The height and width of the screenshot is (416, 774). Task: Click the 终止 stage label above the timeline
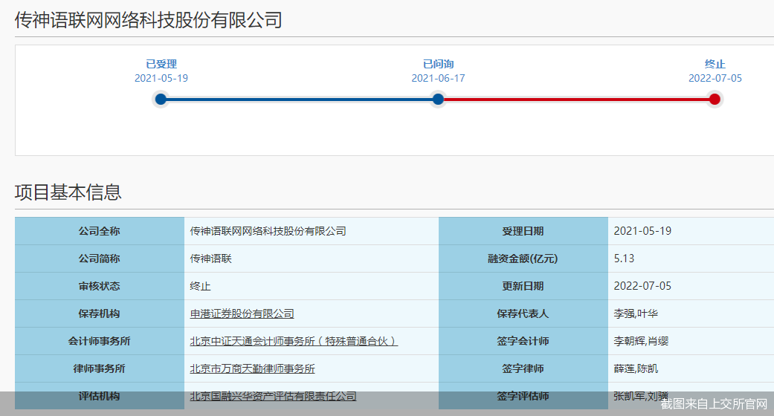(x=715, y=65)
